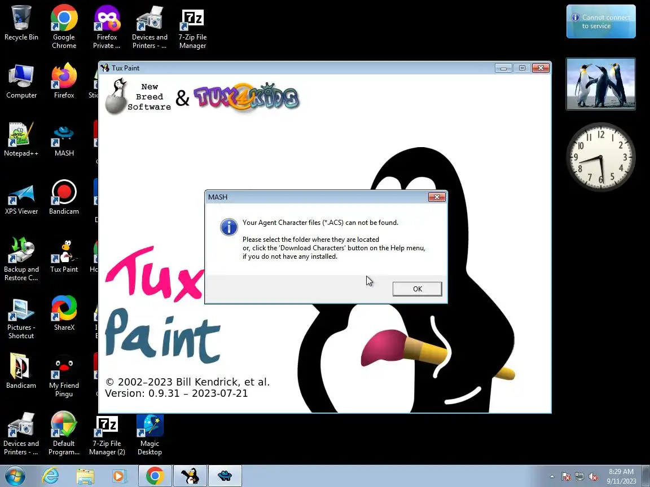The height and width of the screenshot is (487, 650).
Task: Open Windows Explorer from the taskbar
Action: point(85,476)
